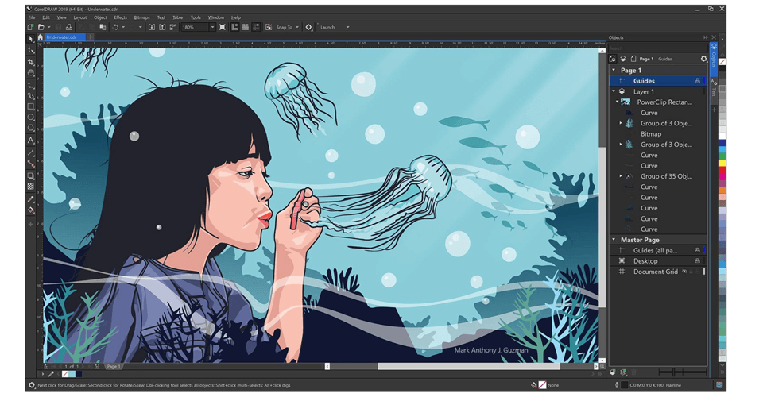Switch to the Underwater.cdr document tab

(x=65, y=37)
